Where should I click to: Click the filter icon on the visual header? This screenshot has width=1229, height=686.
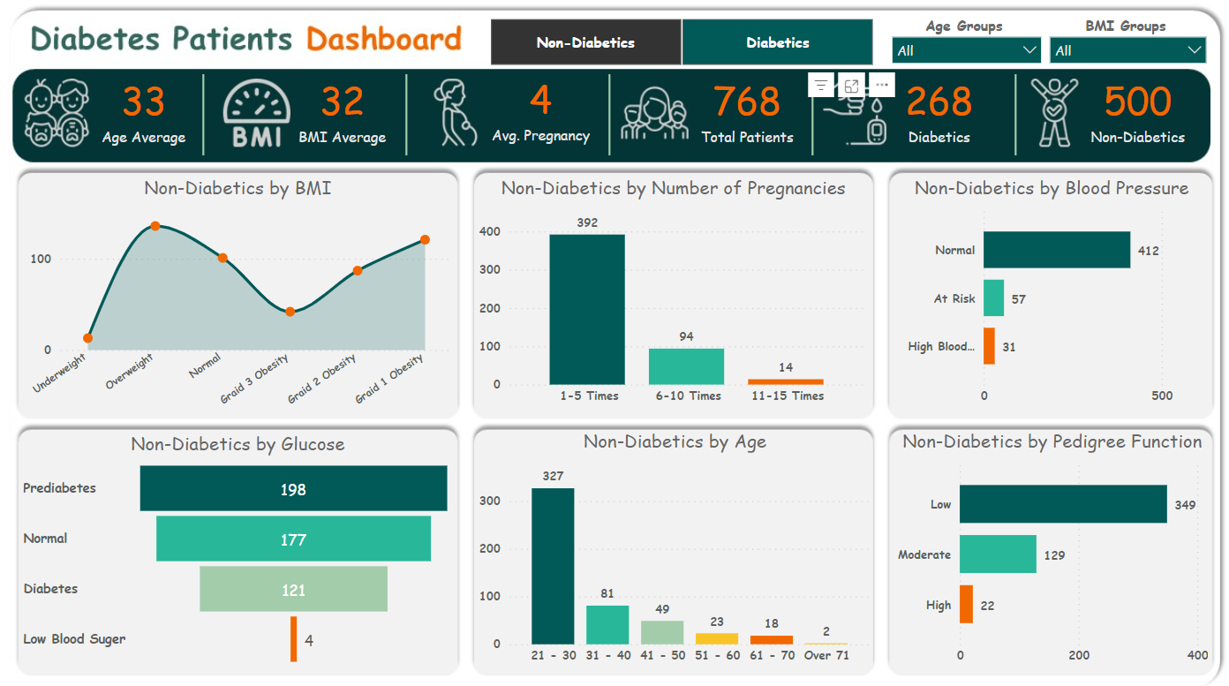pyautogui.click(x=821, y=85)
